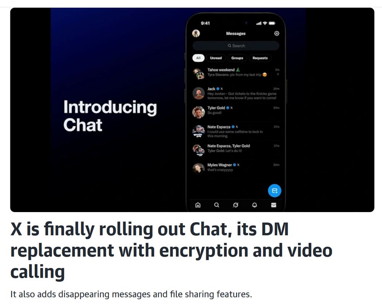Viewport: 382px width, 304px height.
Task: Switch to the Unread filter tab
Action: click(216, 58)
